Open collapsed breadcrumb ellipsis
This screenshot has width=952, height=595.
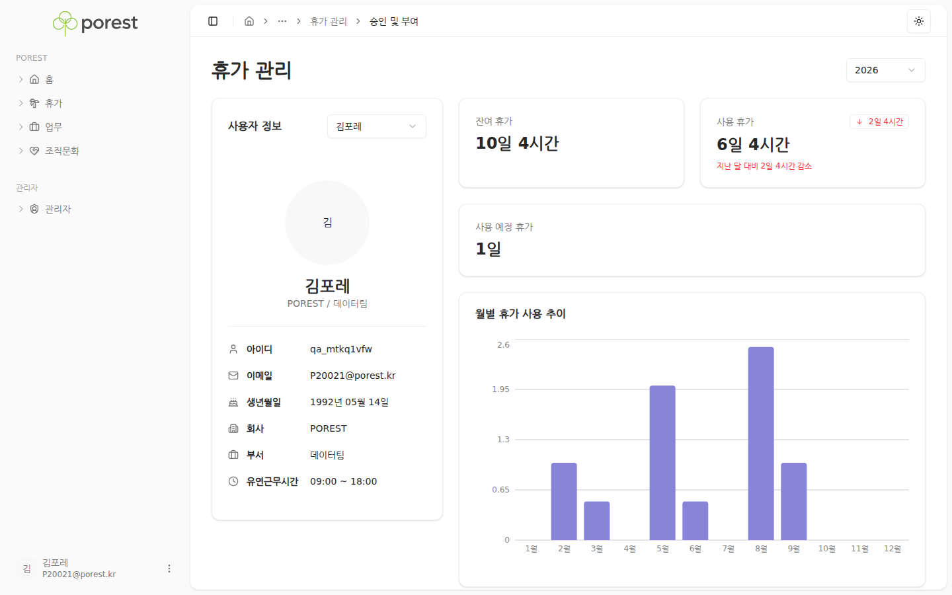[282, 21]
